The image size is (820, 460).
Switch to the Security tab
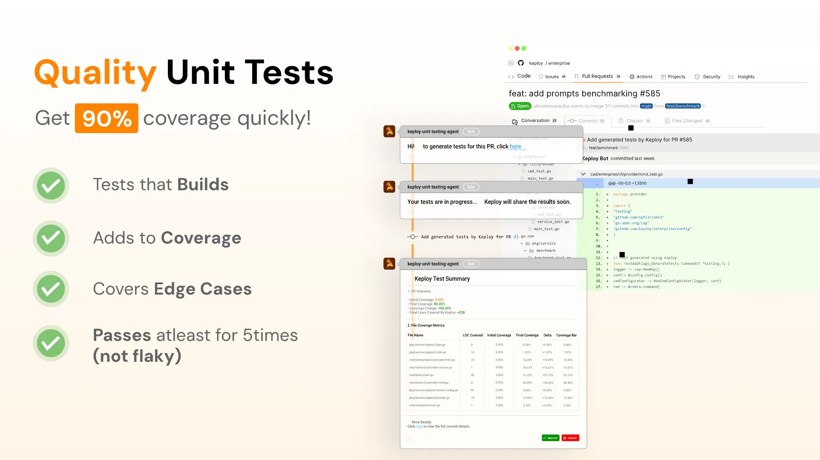point(708,77)
